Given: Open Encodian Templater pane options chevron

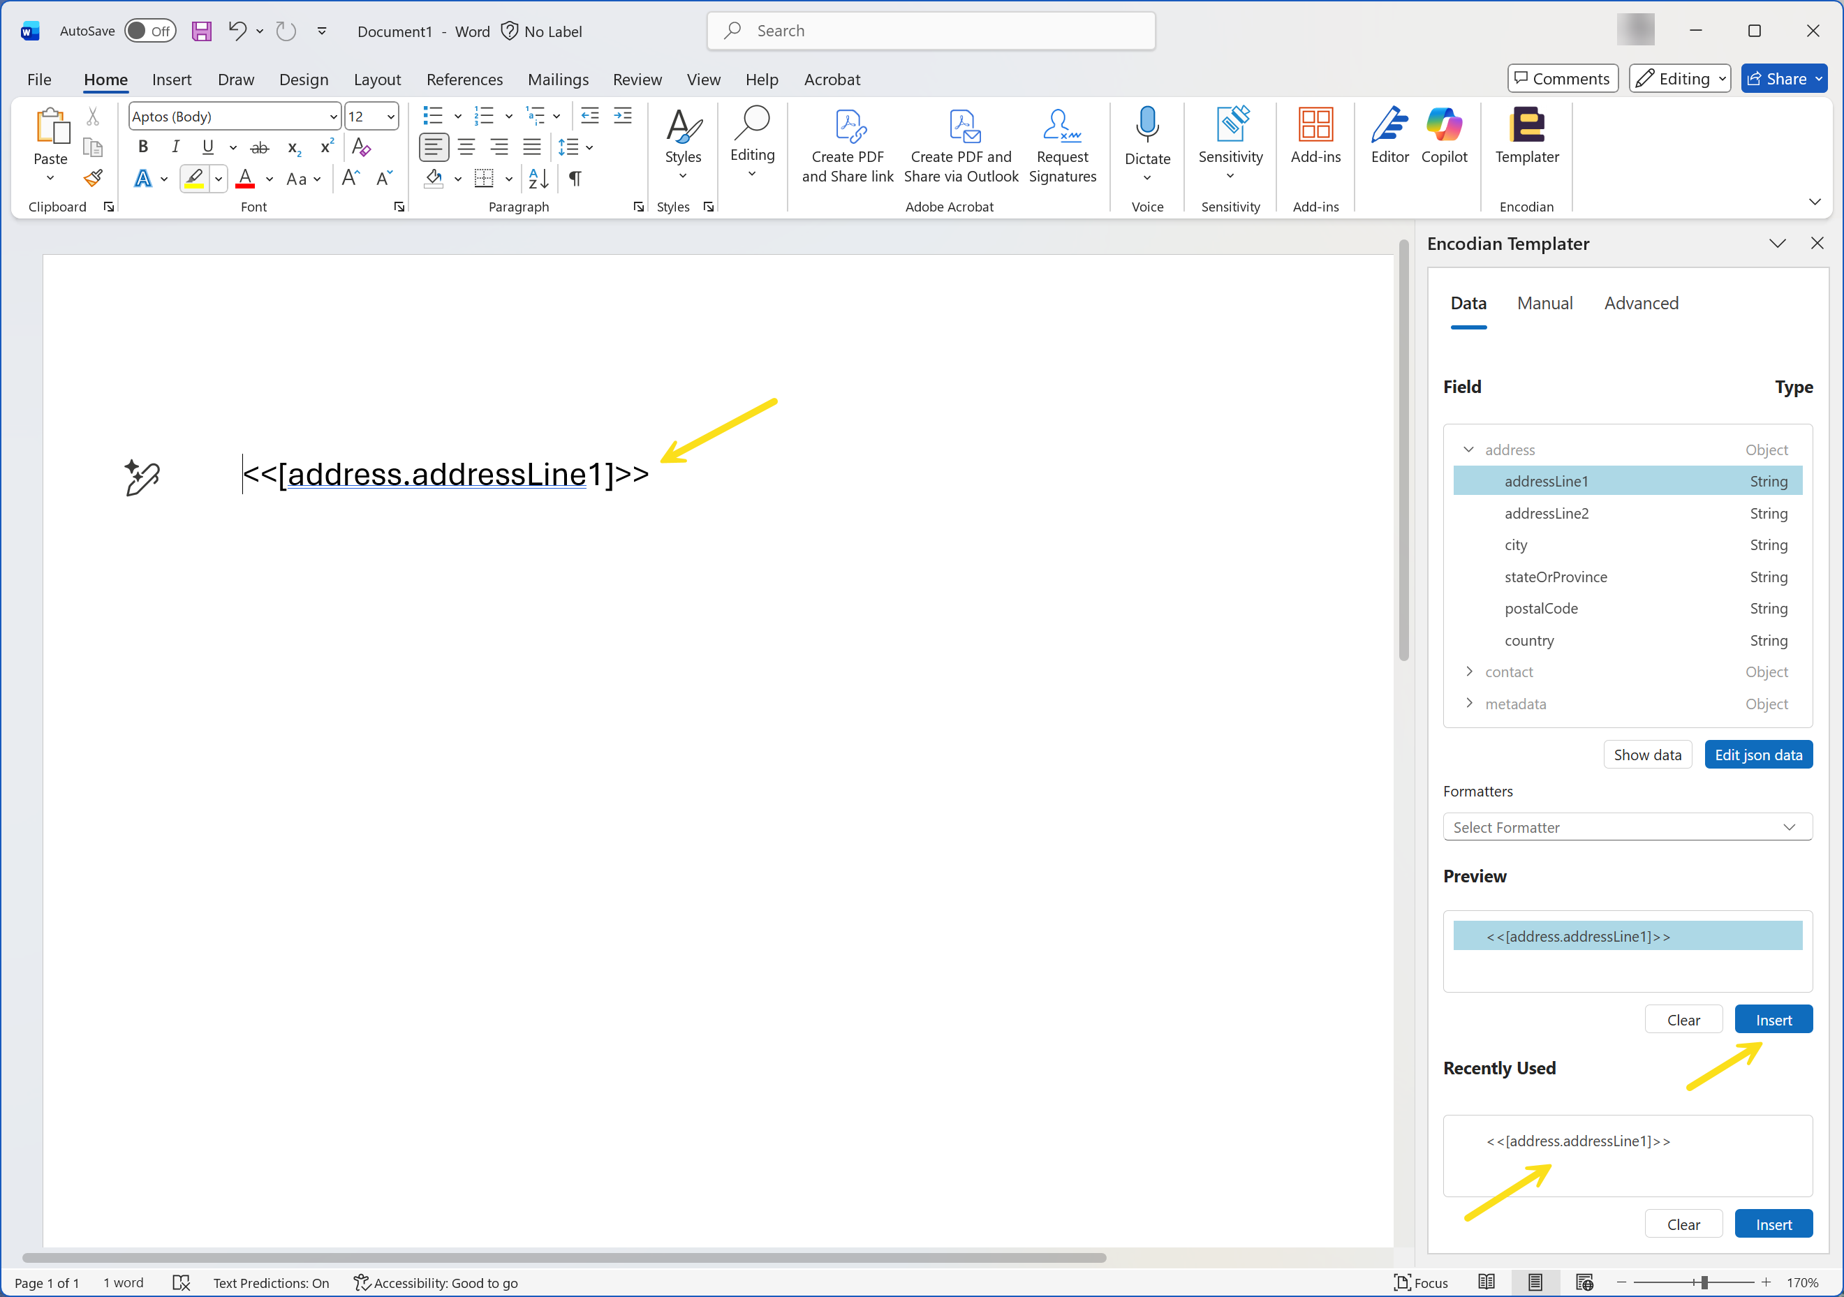Looking at the screenshot, I should click(1778, 244).
